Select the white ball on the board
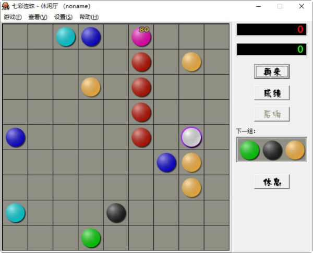This screenshot has height=253, width=313. coord(191,137)
